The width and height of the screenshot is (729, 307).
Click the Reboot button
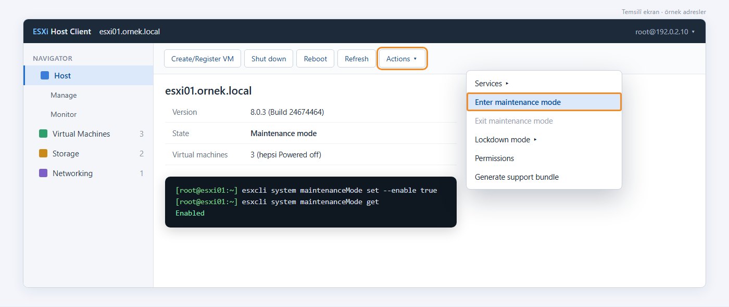tap(316, 59)
